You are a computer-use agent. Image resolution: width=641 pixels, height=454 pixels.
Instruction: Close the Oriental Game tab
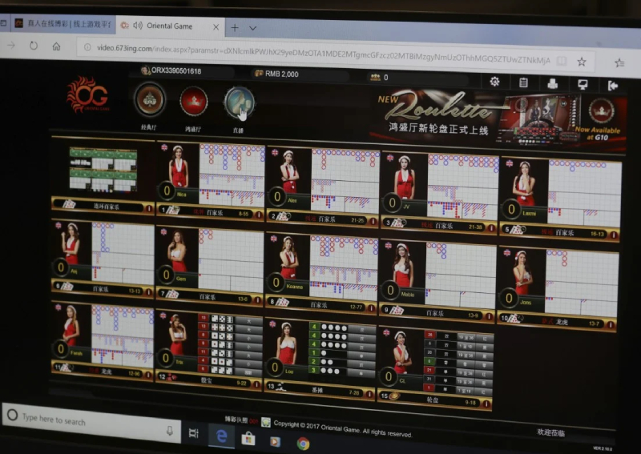tap(216, 27)
